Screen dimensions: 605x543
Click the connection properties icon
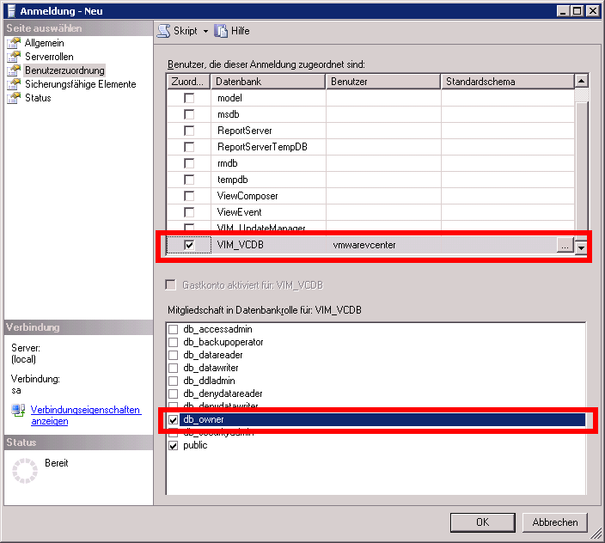(x=18, y=411)
